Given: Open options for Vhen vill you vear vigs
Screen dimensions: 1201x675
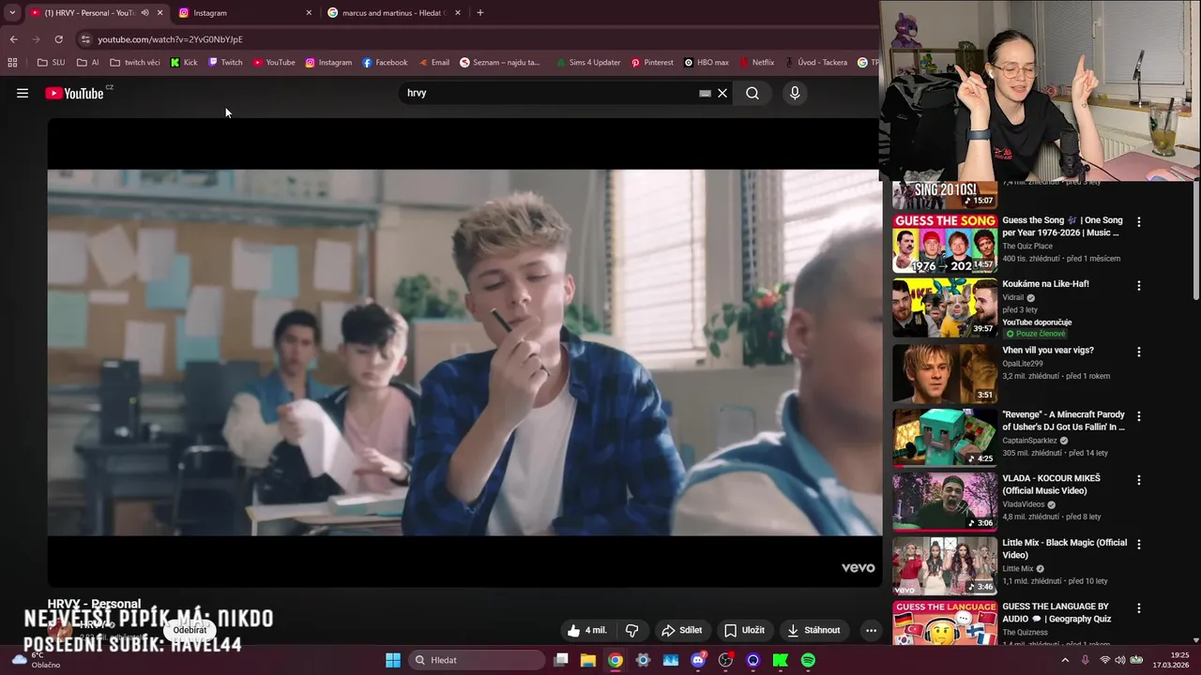Looking at the screenshot, I should [1139, 352].
